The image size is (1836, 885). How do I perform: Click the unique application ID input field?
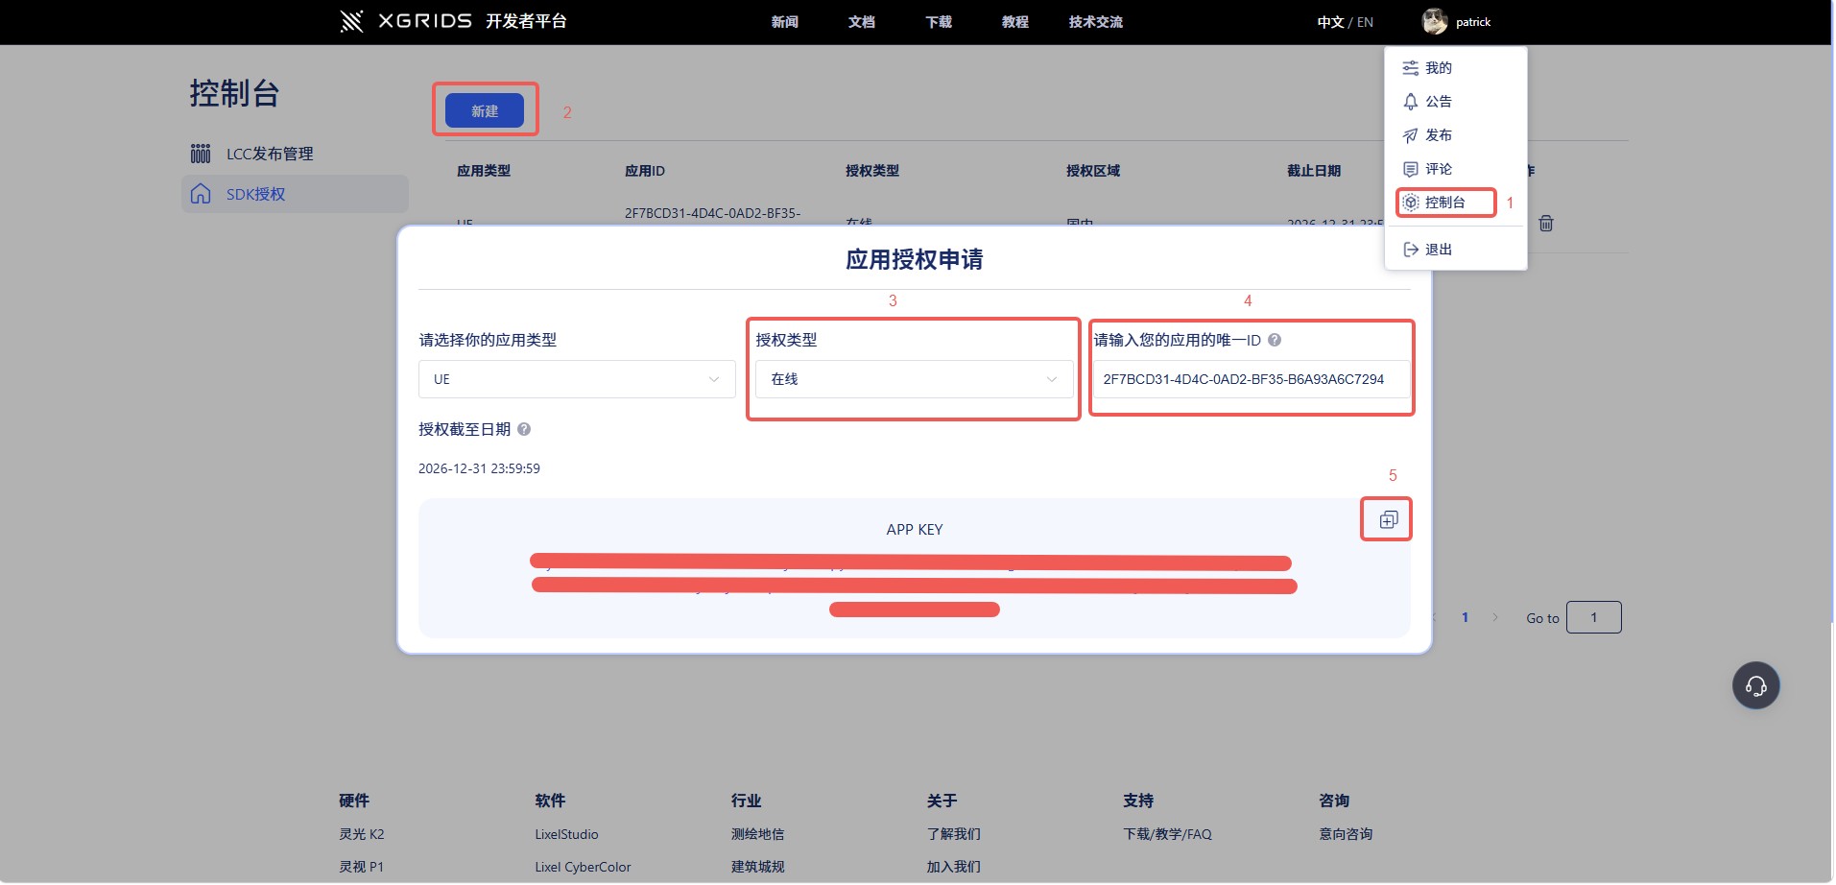[x=1252, y=379]
